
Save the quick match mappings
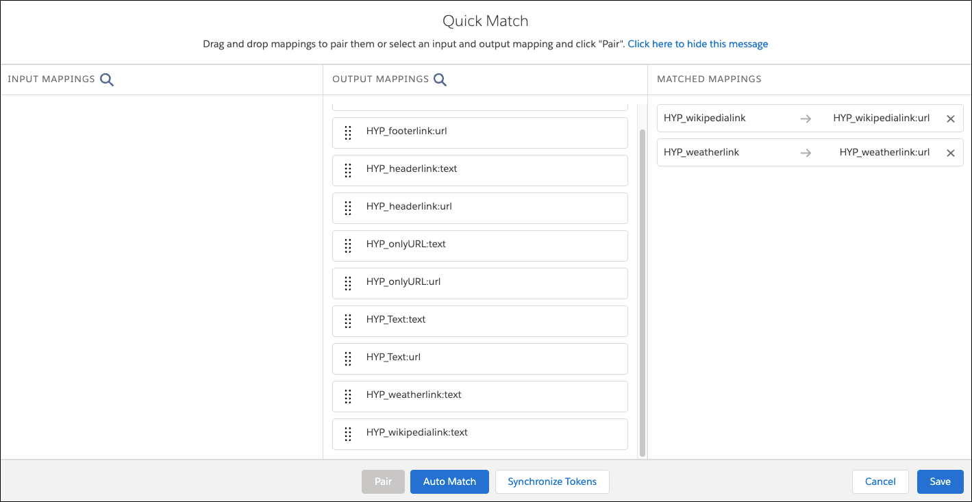(940, 481)
